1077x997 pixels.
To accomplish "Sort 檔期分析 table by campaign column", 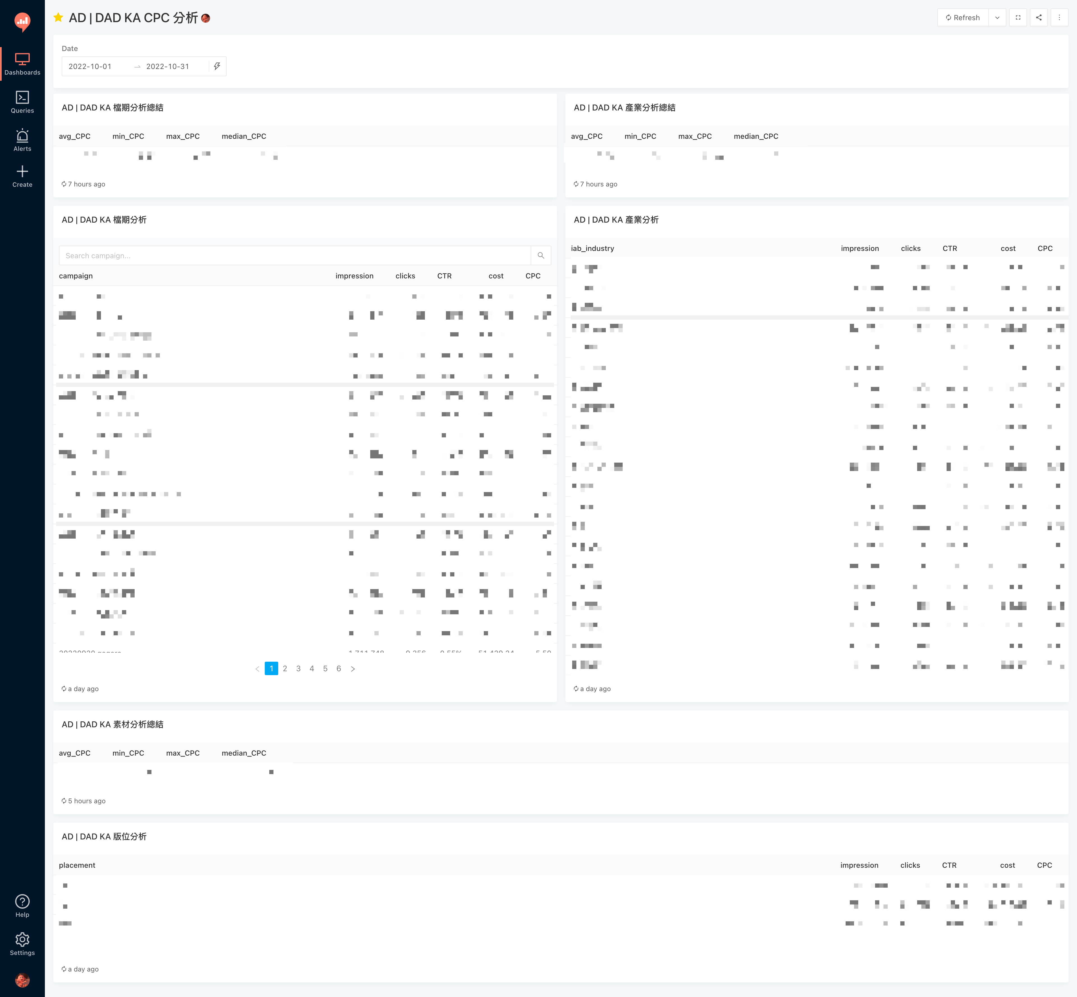I will [76, 276].
